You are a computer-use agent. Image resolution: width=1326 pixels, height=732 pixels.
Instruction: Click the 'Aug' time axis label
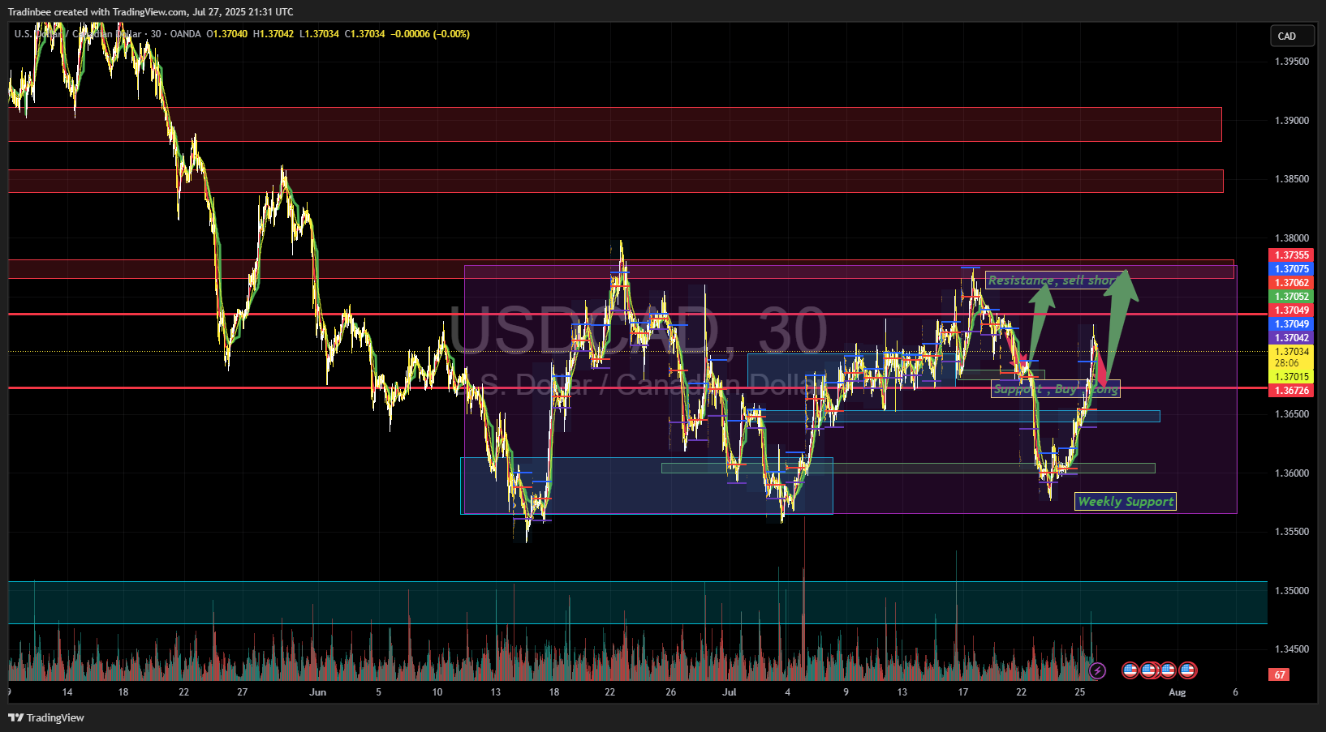pos(1177,692)
